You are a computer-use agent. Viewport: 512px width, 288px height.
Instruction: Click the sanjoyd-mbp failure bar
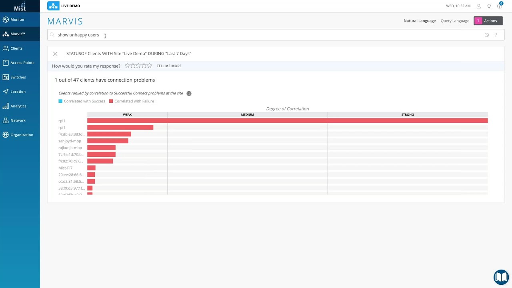point(108,141)
